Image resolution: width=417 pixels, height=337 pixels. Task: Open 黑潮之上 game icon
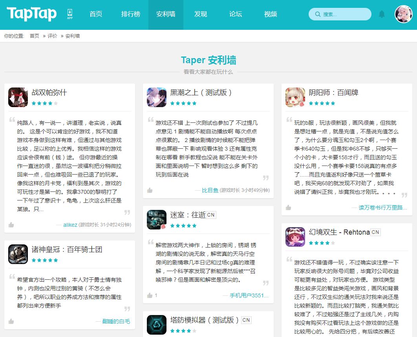point(157,97)
